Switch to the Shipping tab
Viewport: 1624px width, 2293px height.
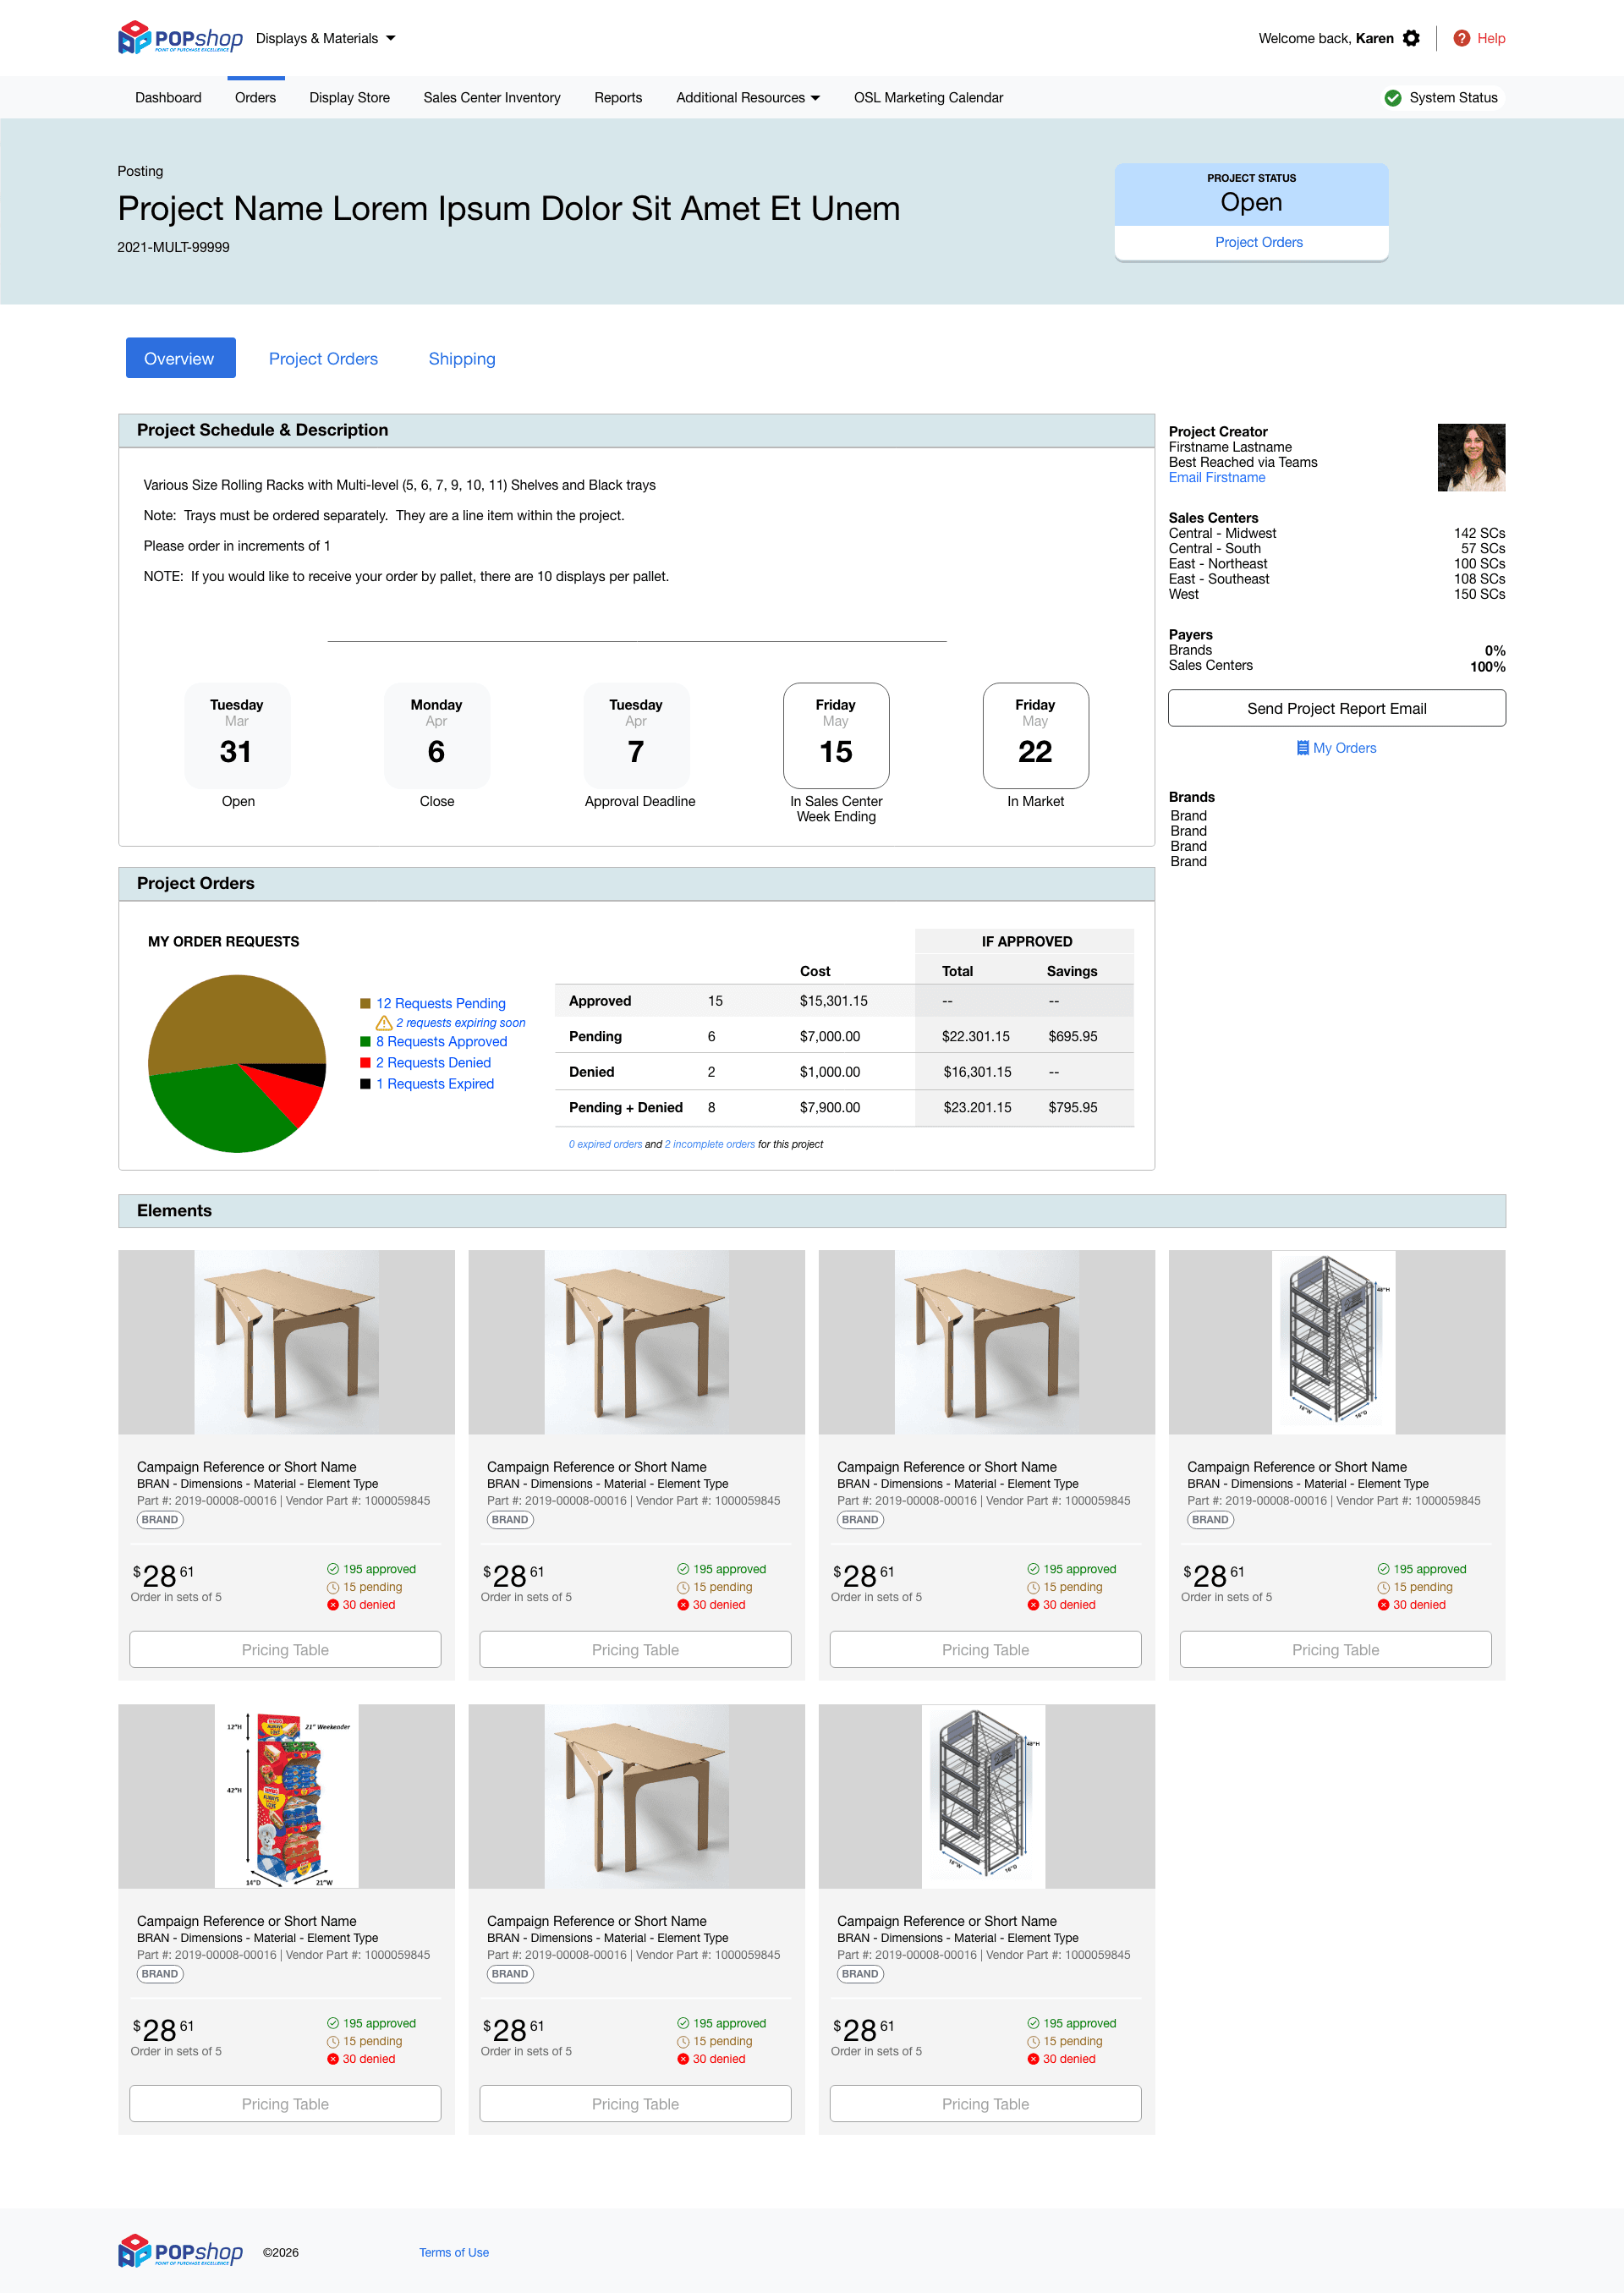click(462, 359)
